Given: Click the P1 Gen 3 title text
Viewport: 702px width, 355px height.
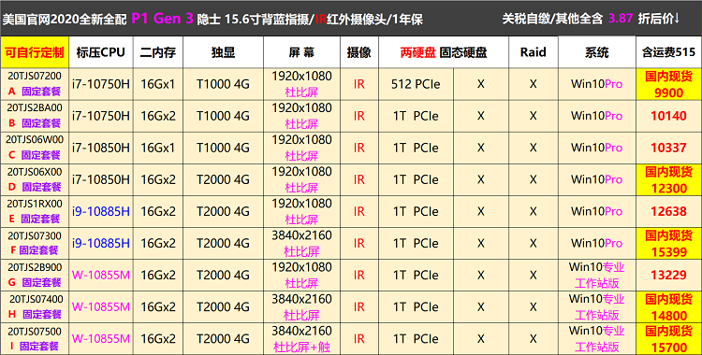Looking at the screenshot, I should [162, 19].
